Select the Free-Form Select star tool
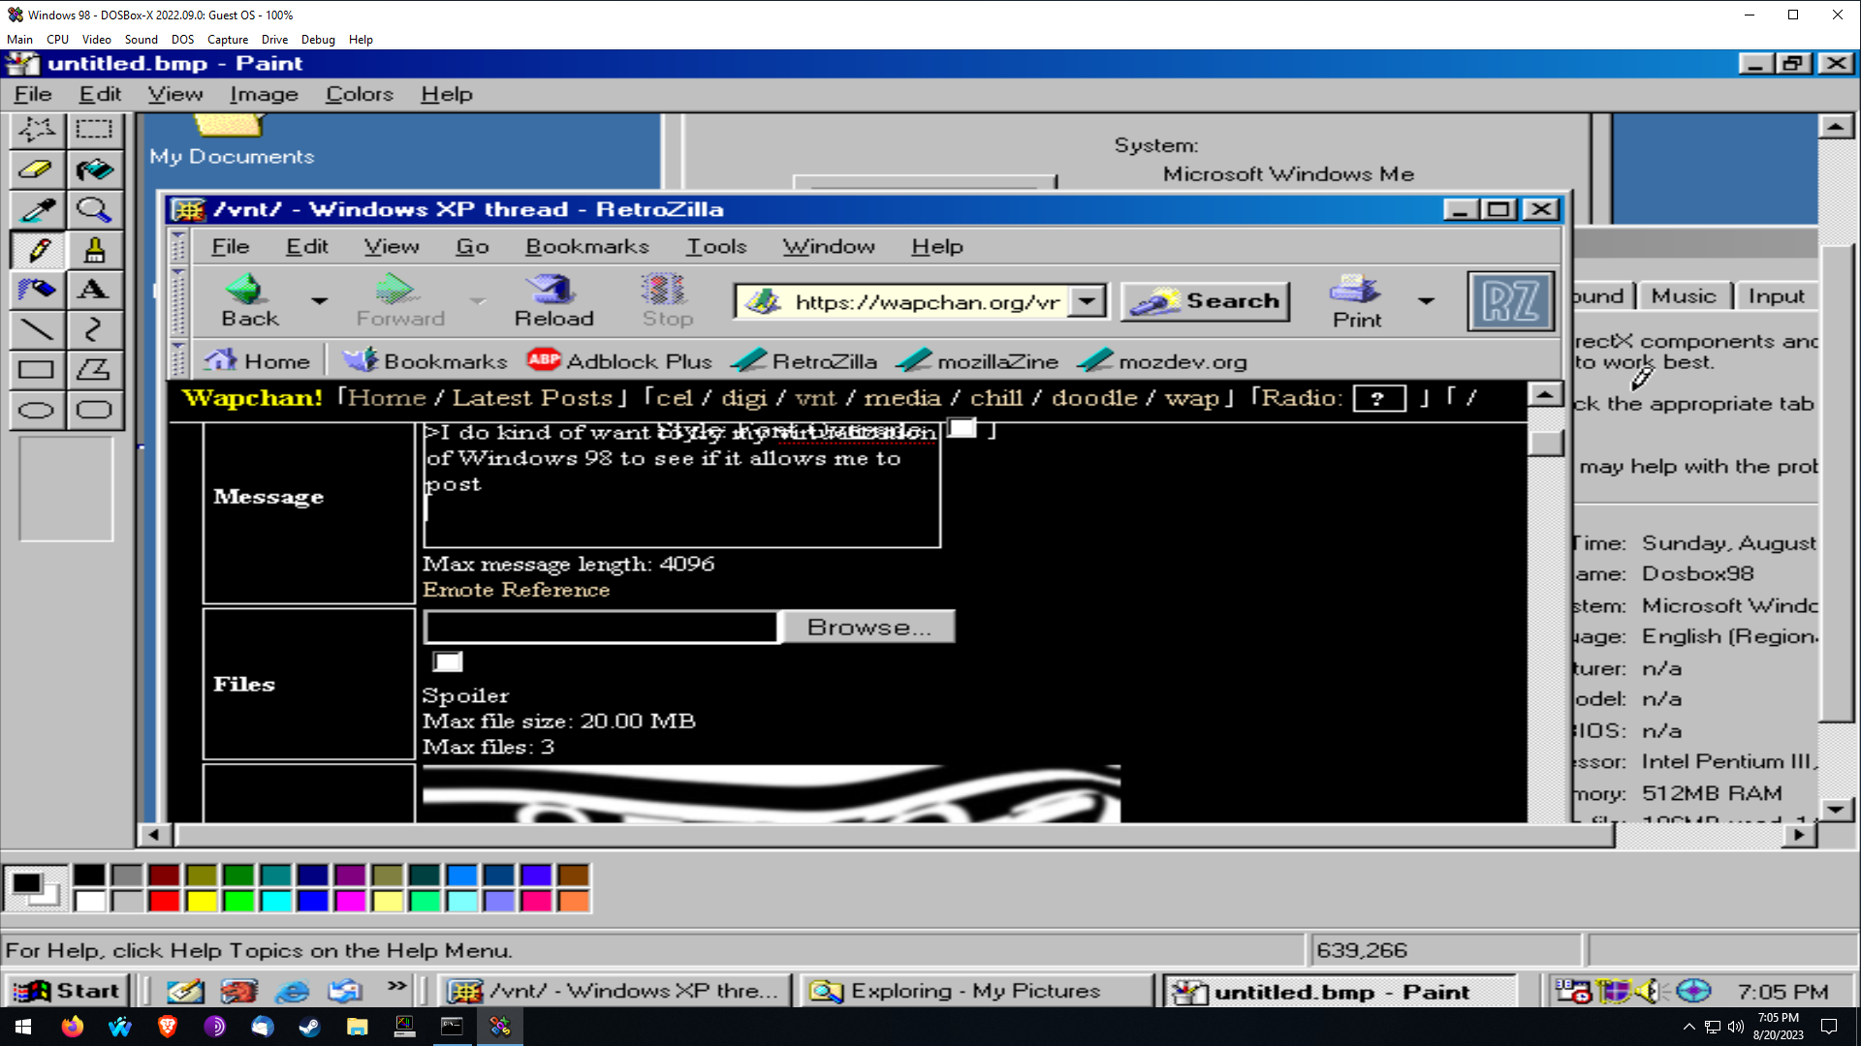 37,129
